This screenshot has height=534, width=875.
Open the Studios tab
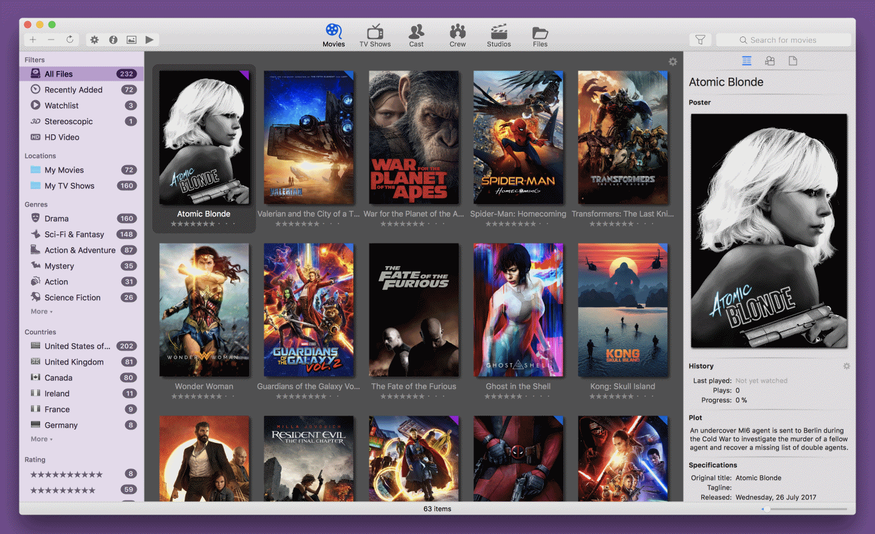(x=499, y=35)
